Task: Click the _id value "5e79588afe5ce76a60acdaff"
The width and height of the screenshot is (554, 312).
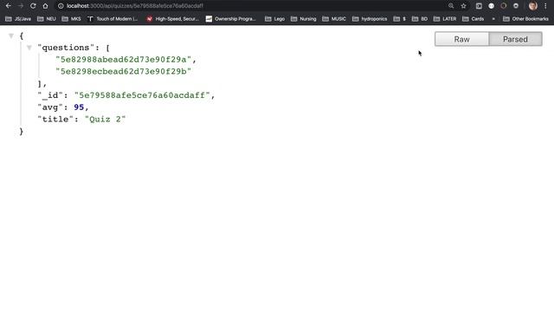Action: tap(142, 95)
